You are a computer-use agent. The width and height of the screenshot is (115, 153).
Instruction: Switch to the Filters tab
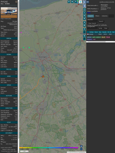tap(97, 16)
